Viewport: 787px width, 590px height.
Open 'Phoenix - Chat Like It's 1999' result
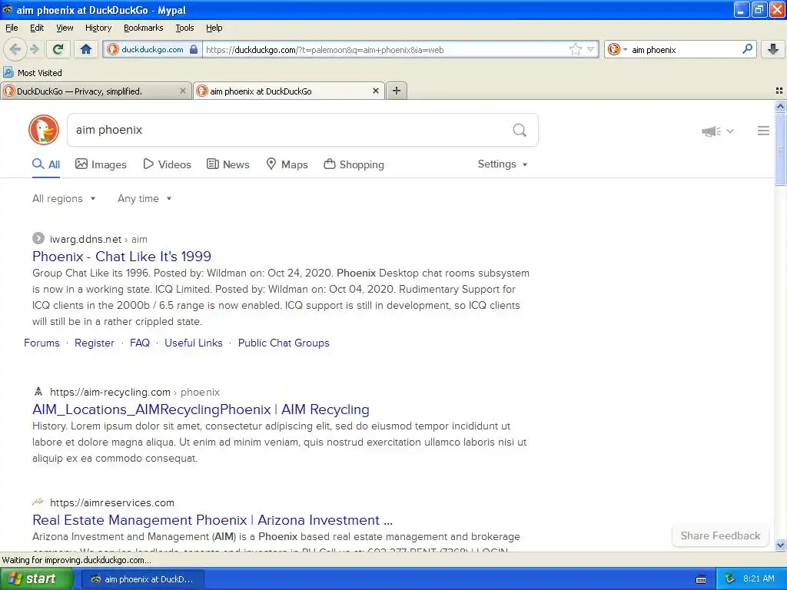point(122,257)
